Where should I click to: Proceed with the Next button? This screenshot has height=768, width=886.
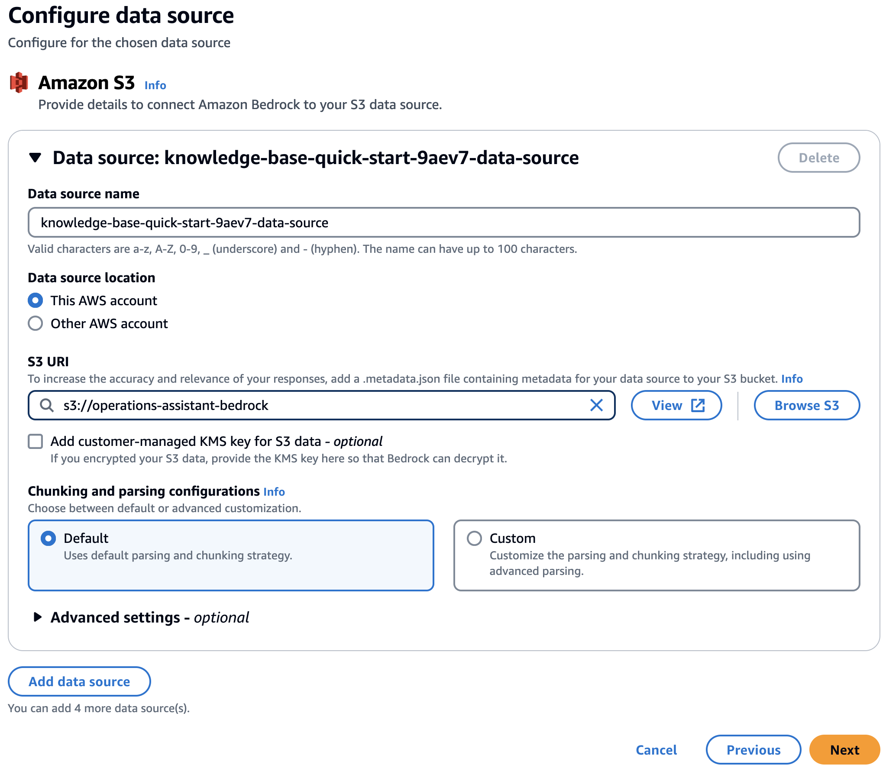pyautogui.click(x=844, y=750)
